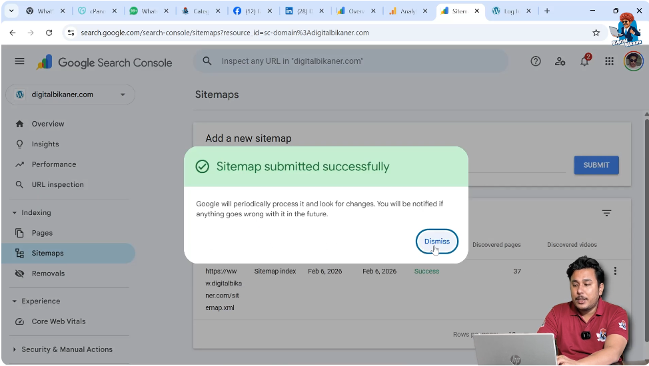649x366 pixels.
Task: Click the sitemap.xml URL cell
Action: 223,289
